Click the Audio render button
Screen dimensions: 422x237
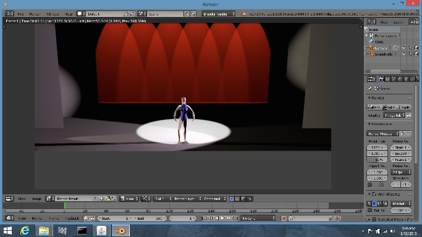[x=403, y=107]
